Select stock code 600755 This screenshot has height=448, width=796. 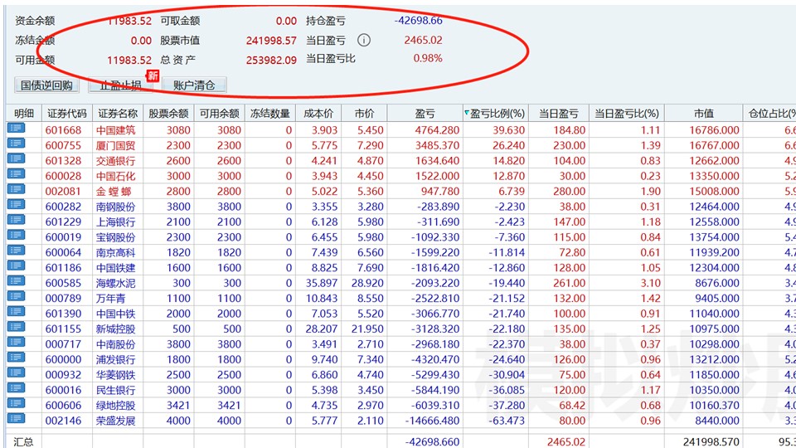pos(63,145)
